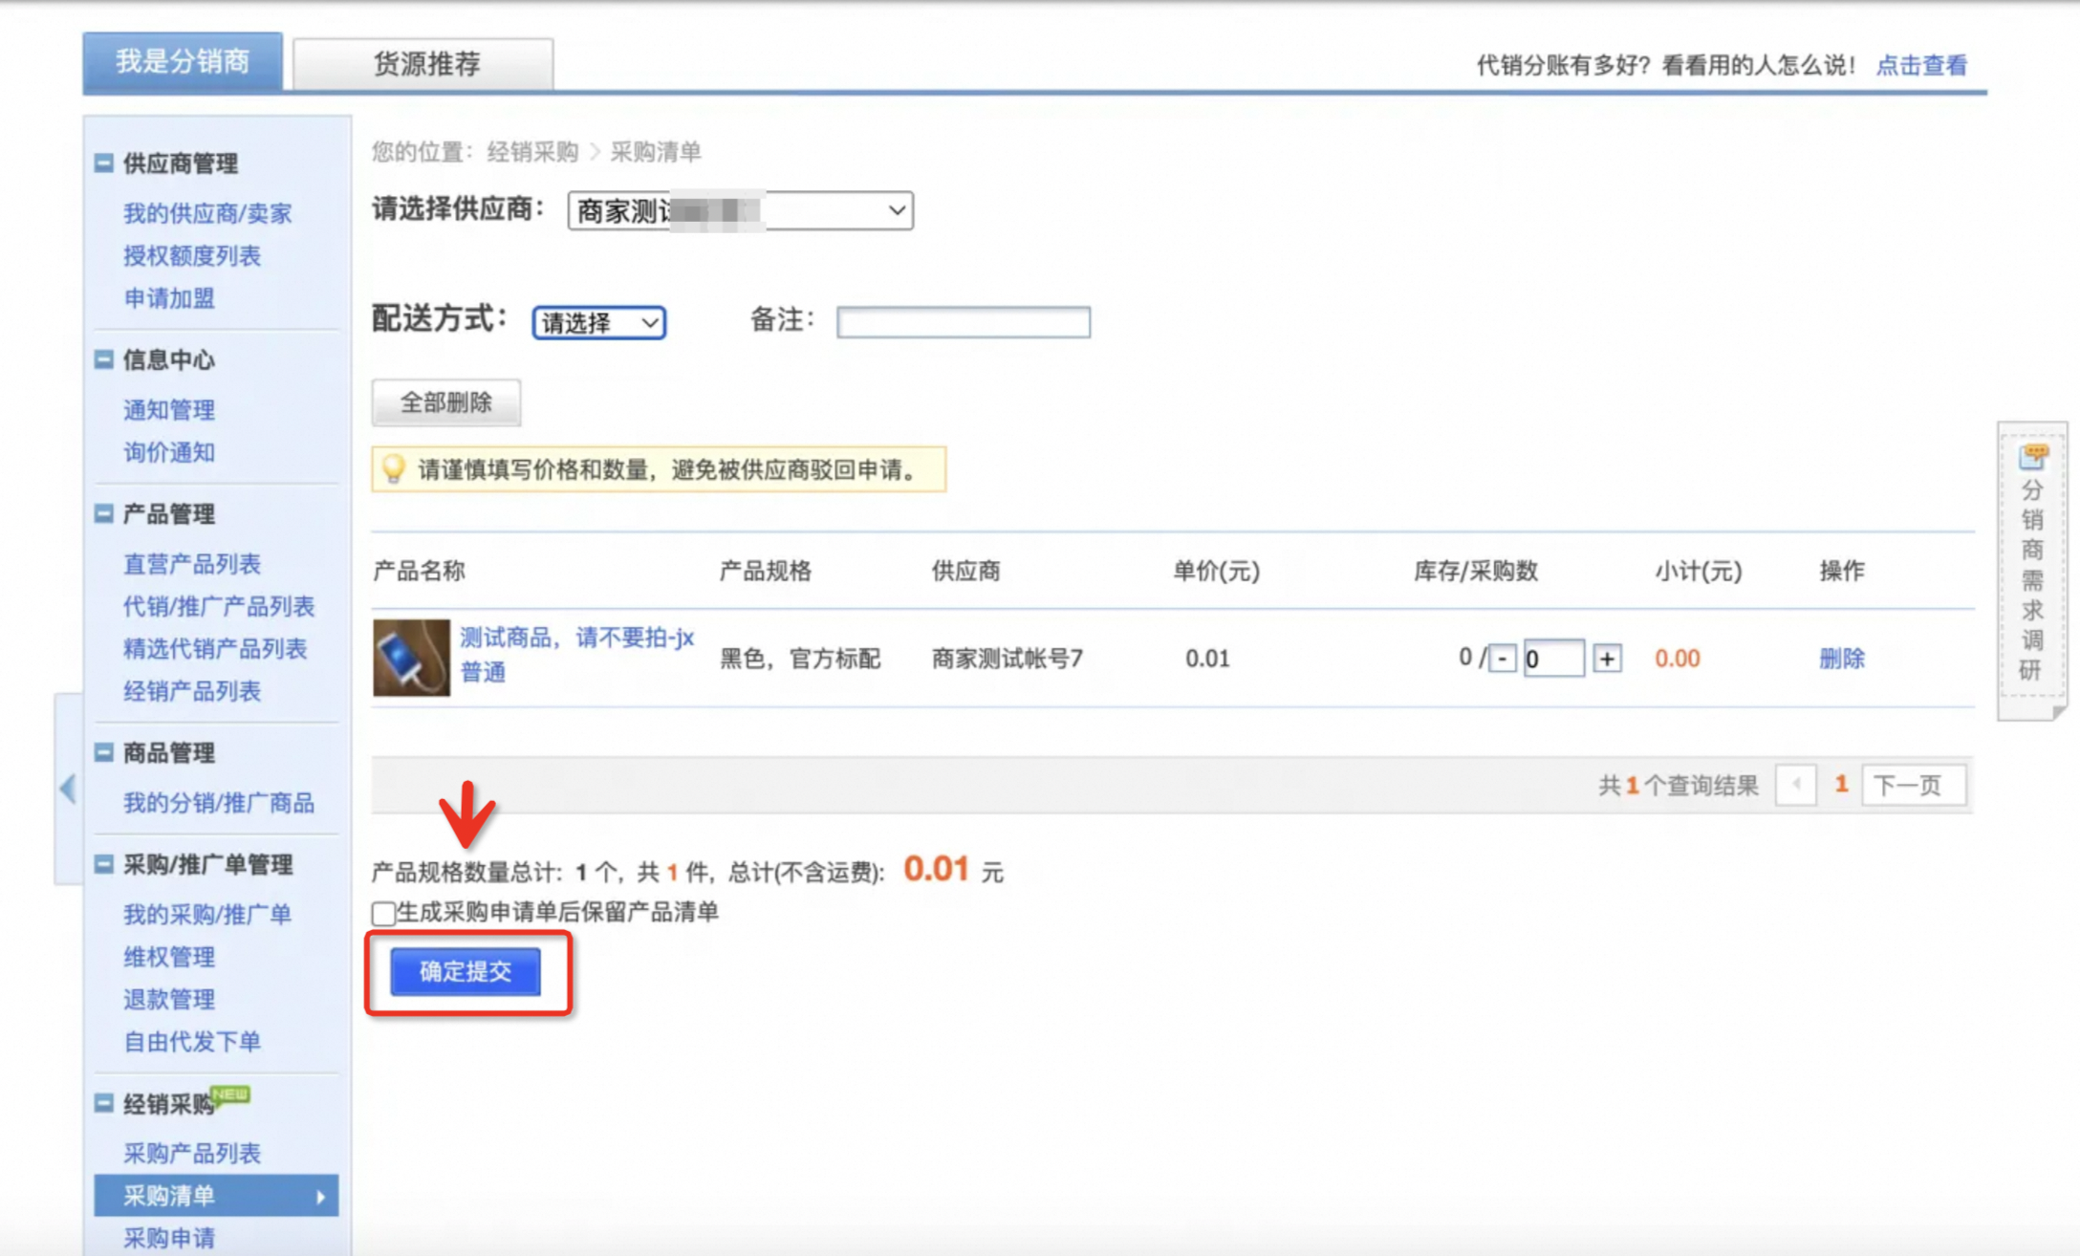
Task: Collapse the 商品管理 section
Action: 104,753
